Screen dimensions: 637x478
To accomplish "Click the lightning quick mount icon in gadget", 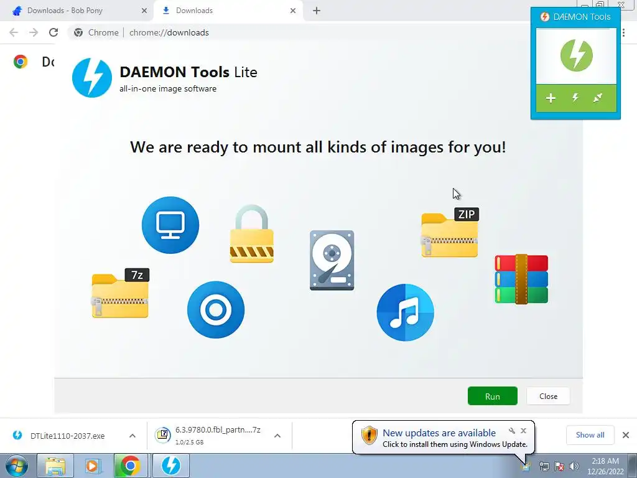I will tap(575, 98).
